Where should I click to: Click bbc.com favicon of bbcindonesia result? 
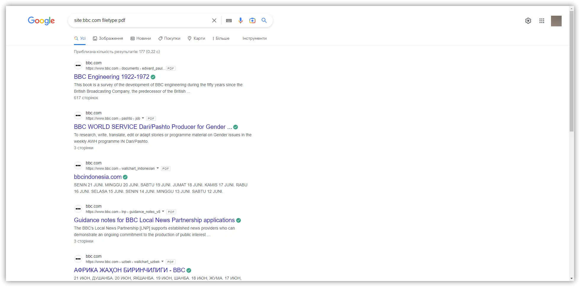coord(78,166)
